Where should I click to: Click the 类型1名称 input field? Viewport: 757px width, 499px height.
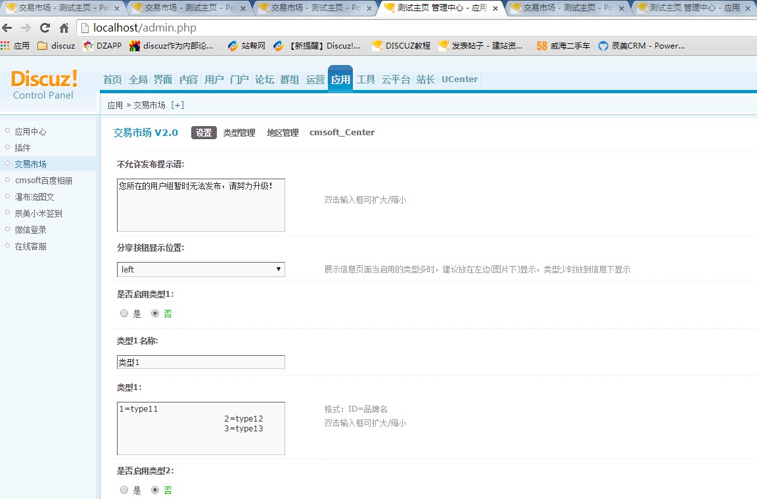[200, 362]
